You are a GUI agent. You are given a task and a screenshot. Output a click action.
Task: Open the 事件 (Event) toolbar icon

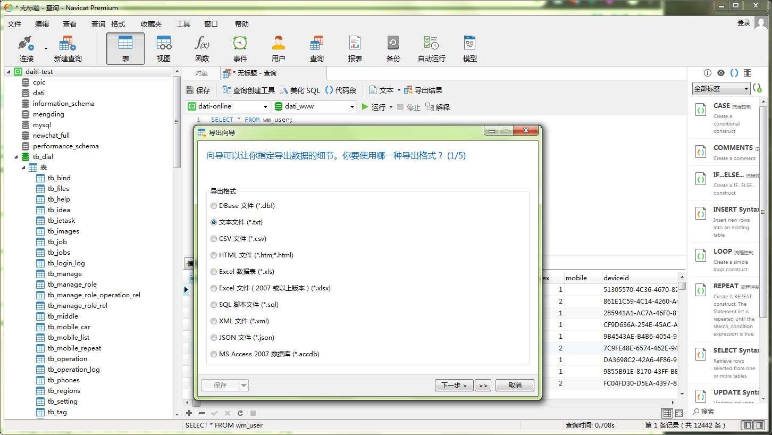[240, 48]
